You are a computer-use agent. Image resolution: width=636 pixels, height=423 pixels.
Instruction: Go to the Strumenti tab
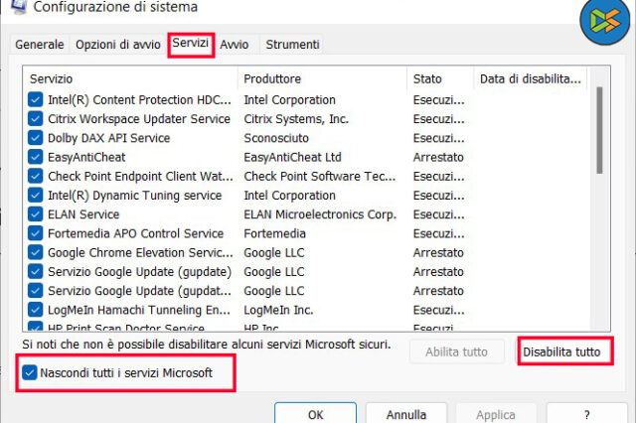click(x=292, y=45)
